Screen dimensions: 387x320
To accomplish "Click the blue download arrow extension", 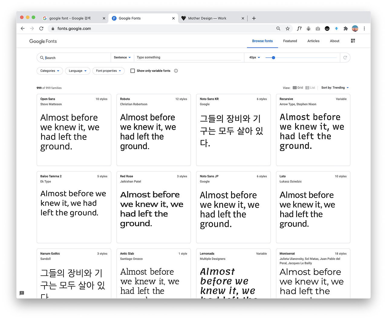I will point(336,28).
